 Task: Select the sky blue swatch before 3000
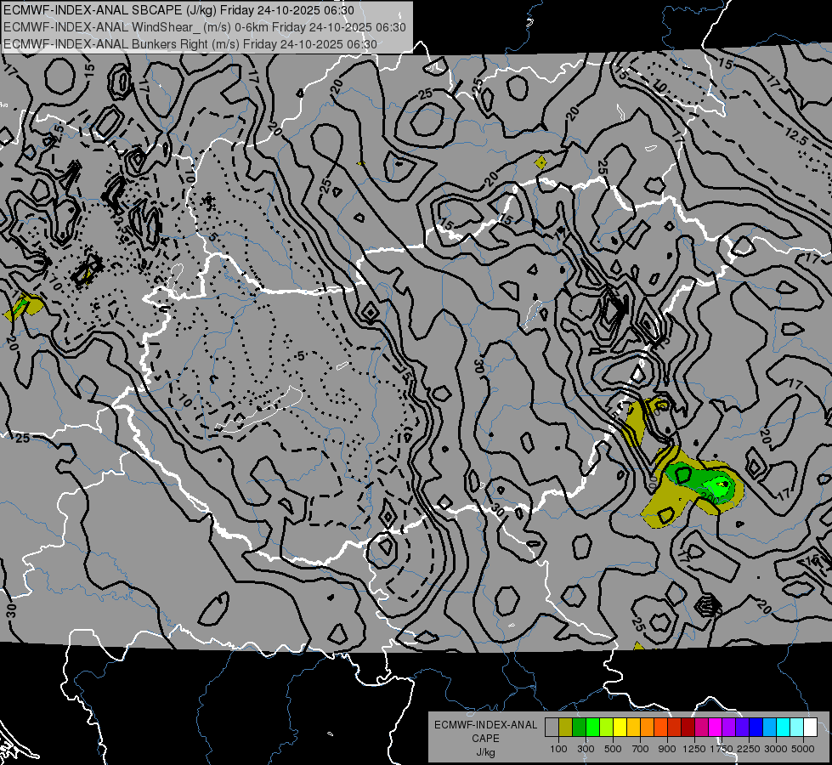coord(769,728)
